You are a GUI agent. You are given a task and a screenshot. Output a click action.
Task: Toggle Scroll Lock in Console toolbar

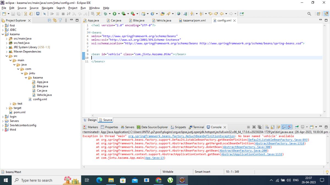[273, 127]
